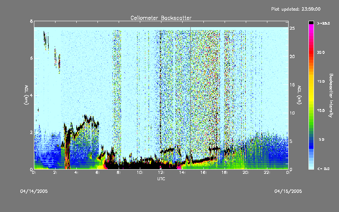Click the "4" tick on the km axis
This screenshot has height=212, width=339.
31,95
